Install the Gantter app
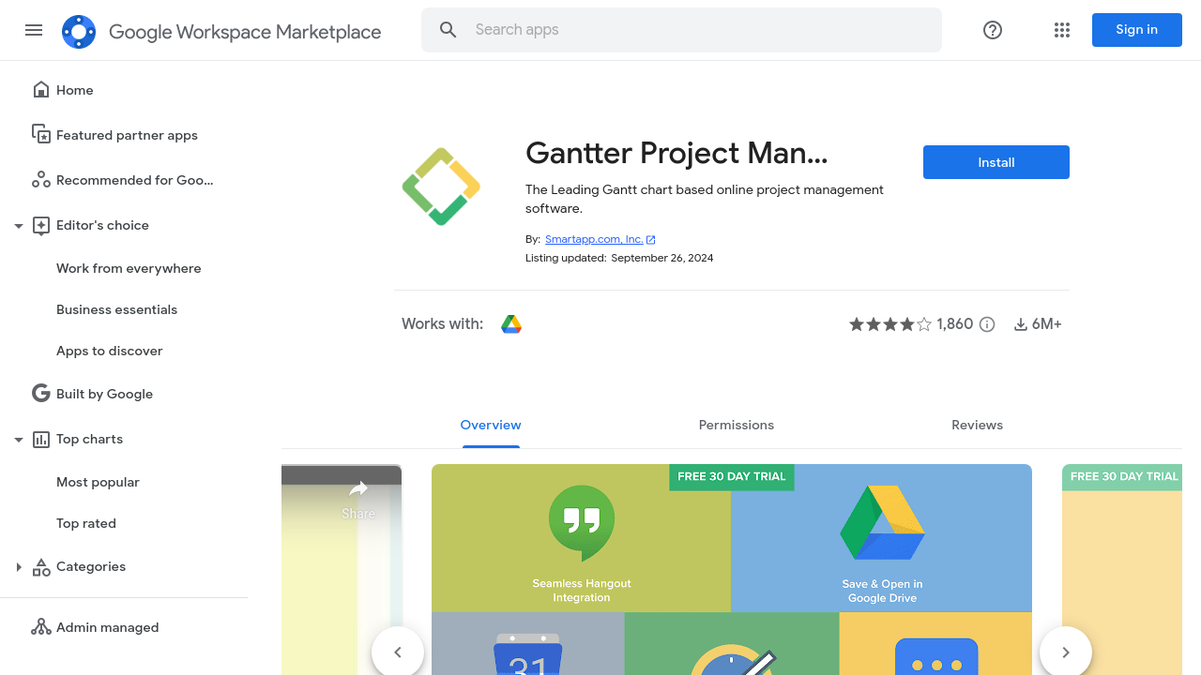Viewport: 1201px width, 675px height. [x=996, y=162]
